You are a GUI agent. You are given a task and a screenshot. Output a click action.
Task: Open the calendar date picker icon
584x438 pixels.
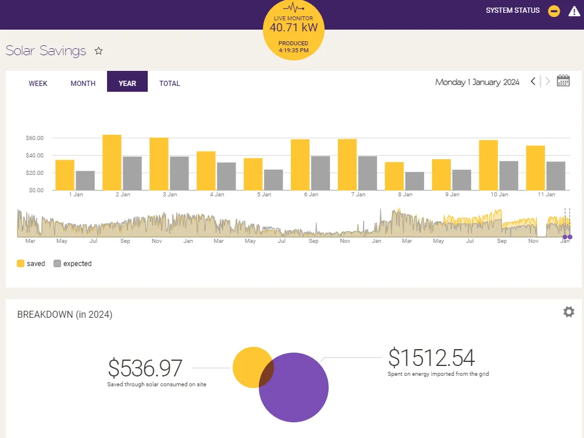coord(563,81)
